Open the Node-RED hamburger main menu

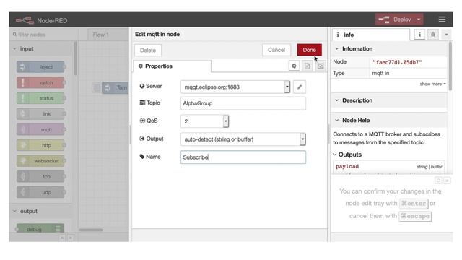click(442, 19)
